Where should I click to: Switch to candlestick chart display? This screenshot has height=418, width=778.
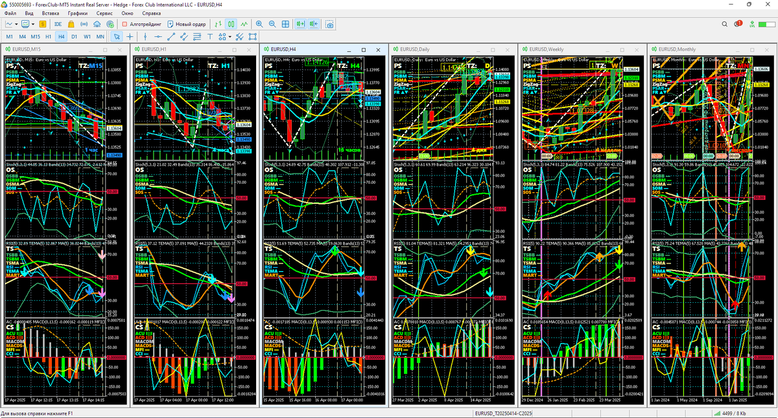pyautogui.click(x=231, y=24)
